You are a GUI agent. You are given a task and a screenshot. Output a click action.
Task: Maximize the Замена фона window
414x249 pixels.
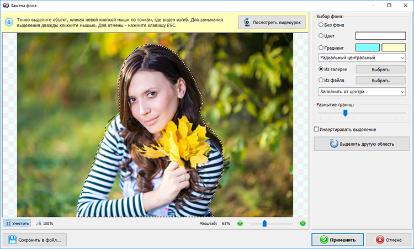[389, 6]
